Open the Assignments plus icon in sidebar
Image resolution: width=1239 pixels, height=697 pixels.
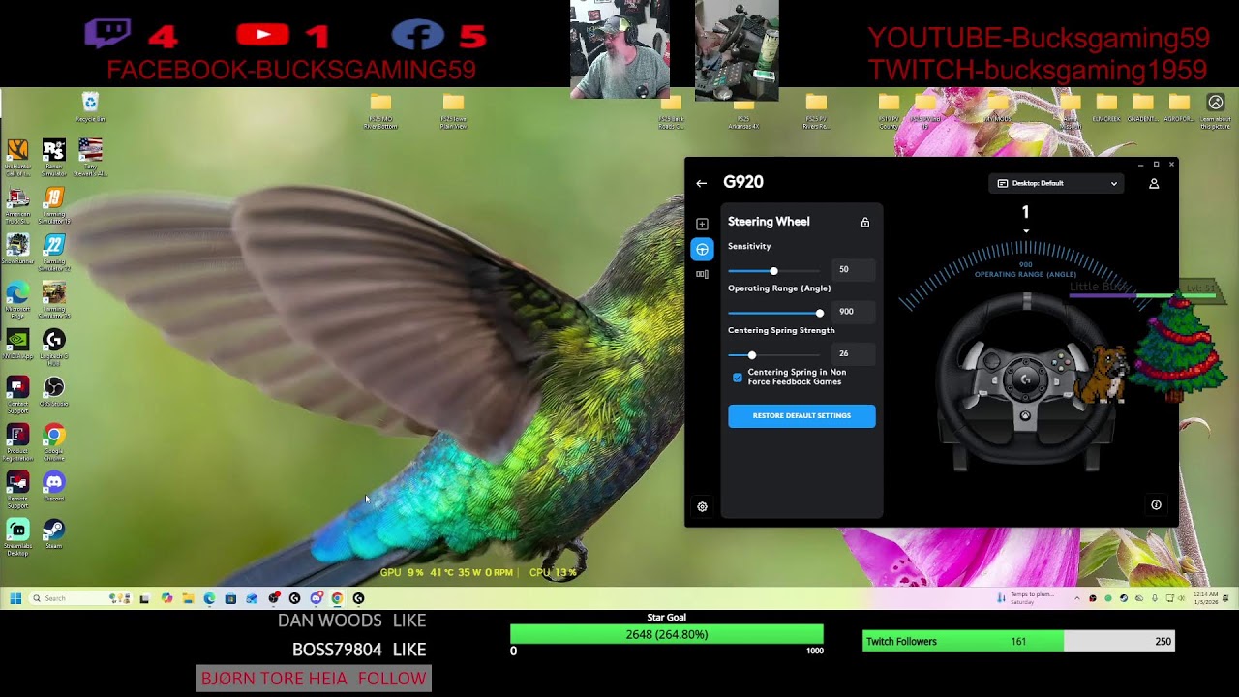pos(702,224)
